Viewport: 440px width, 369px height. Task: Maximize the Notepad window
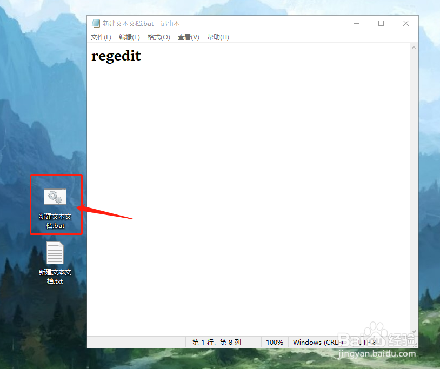coord(381,24)
